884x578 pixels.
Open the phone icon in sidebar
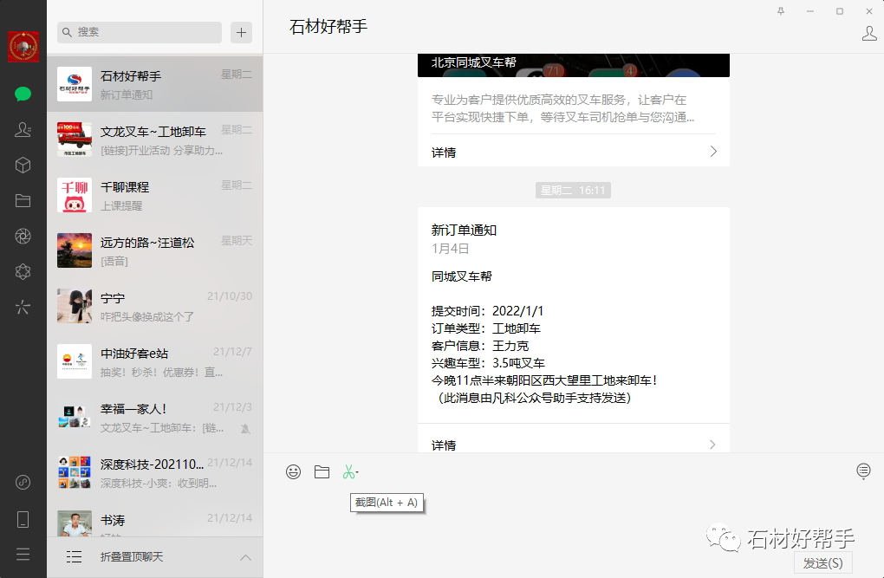[23, 519]
